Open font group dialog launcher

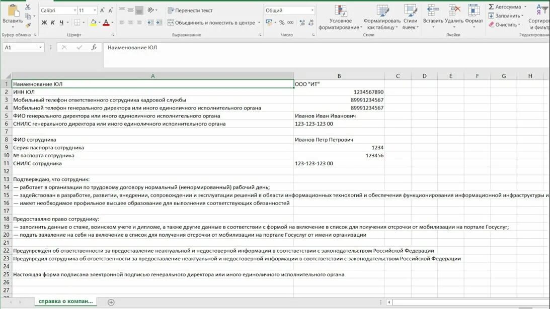(x=113, y=35)
